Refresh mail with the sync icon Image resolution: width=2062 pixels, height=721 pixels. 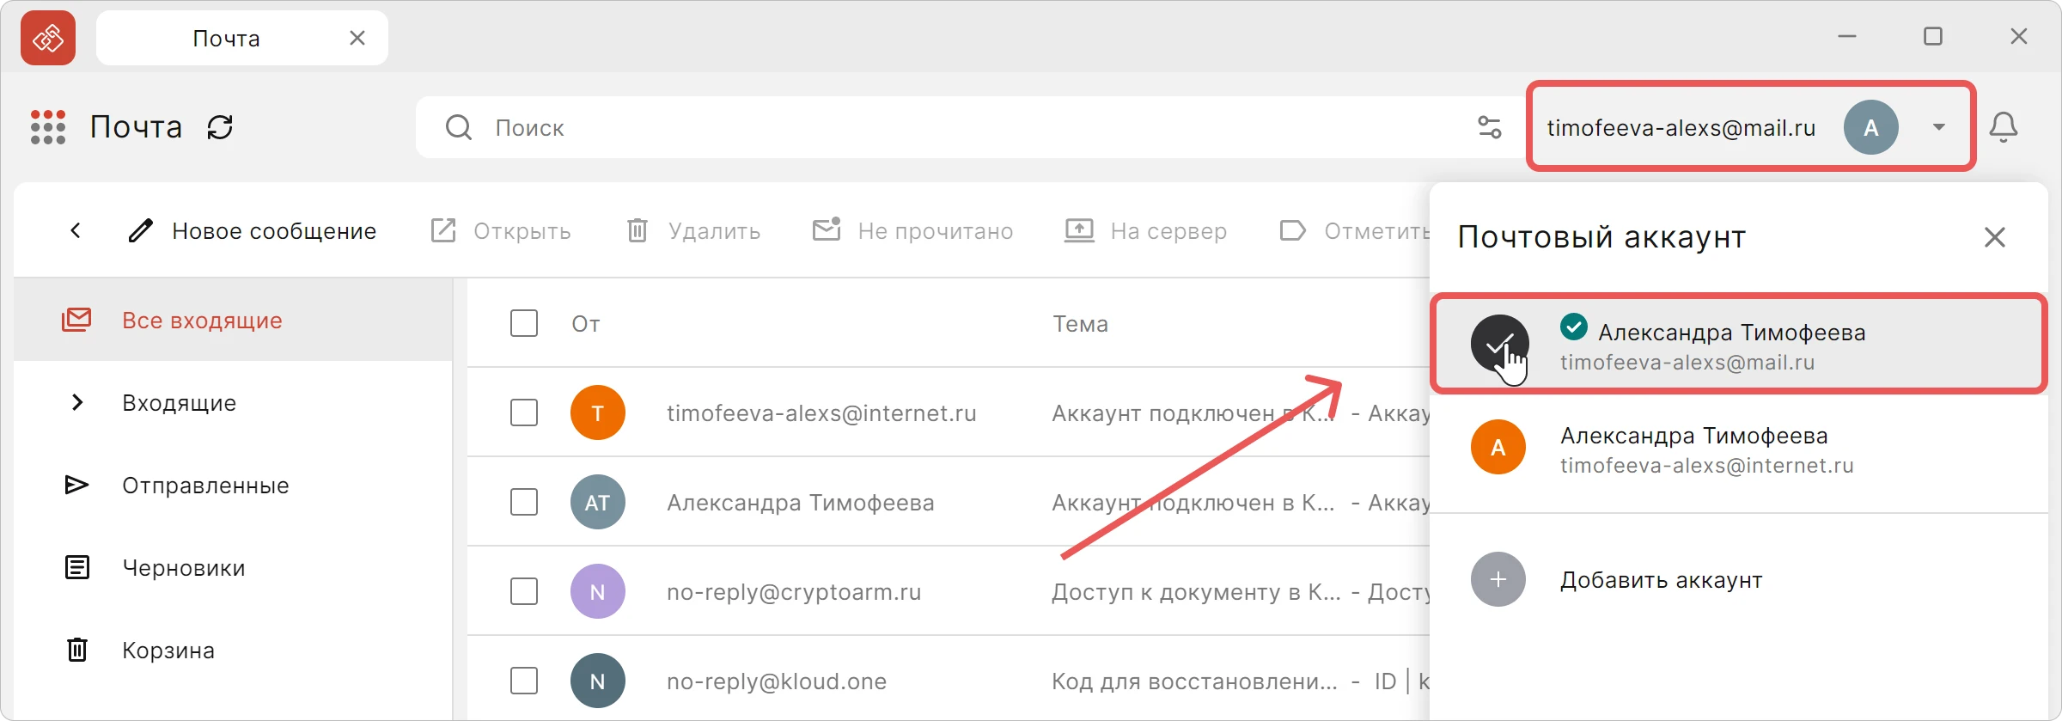point(220,127)
